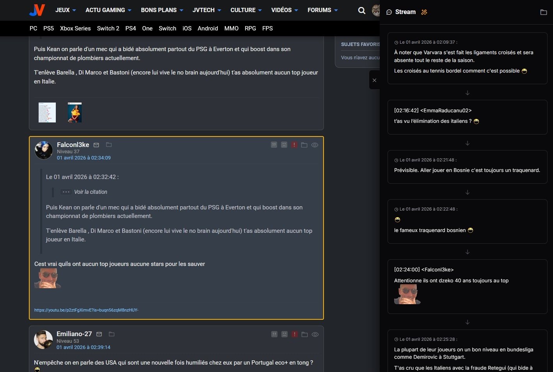Open the FORUMS dropdown menu

click(x=323, y=10)
